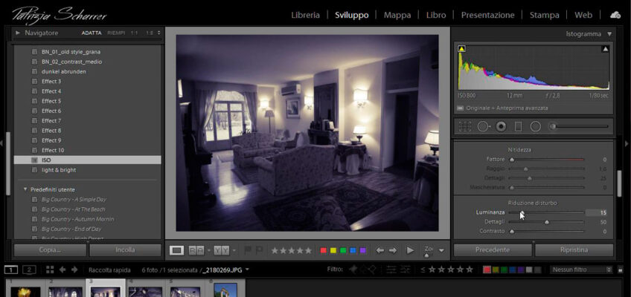This screenshot has width=631, height=297.
Task: Collapse the left panel side arrow
Action: 2,143
